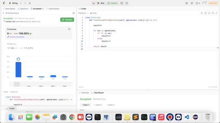This screenshot has height=123, width=220.
Task: Reset code to default with undo icon
Action: tap(213, 13)
